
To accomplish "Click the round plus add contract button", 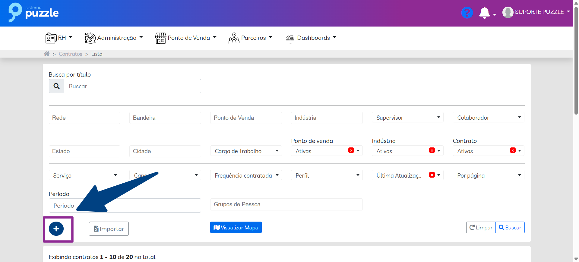I will [56, 229].
